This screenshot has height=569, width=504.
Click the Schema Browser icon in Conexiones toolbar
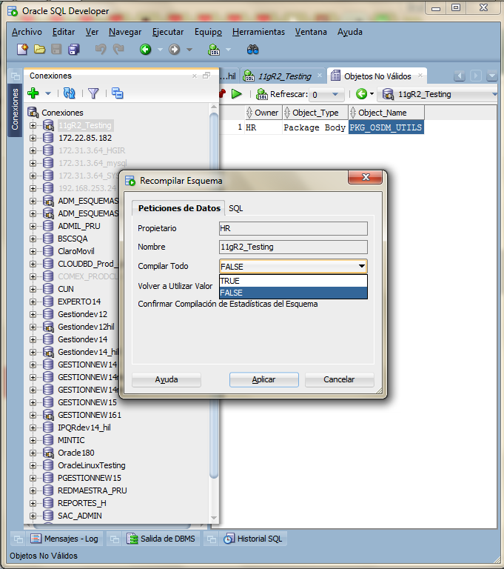tap(117, 93)
